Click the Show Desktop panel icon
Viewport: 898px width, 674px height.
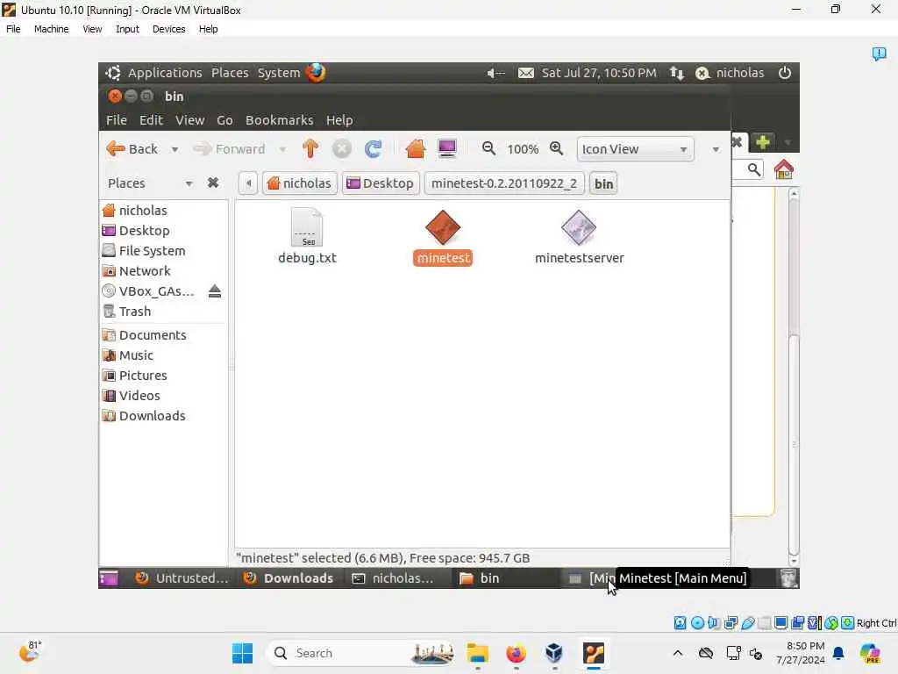(x=109, y=578)
